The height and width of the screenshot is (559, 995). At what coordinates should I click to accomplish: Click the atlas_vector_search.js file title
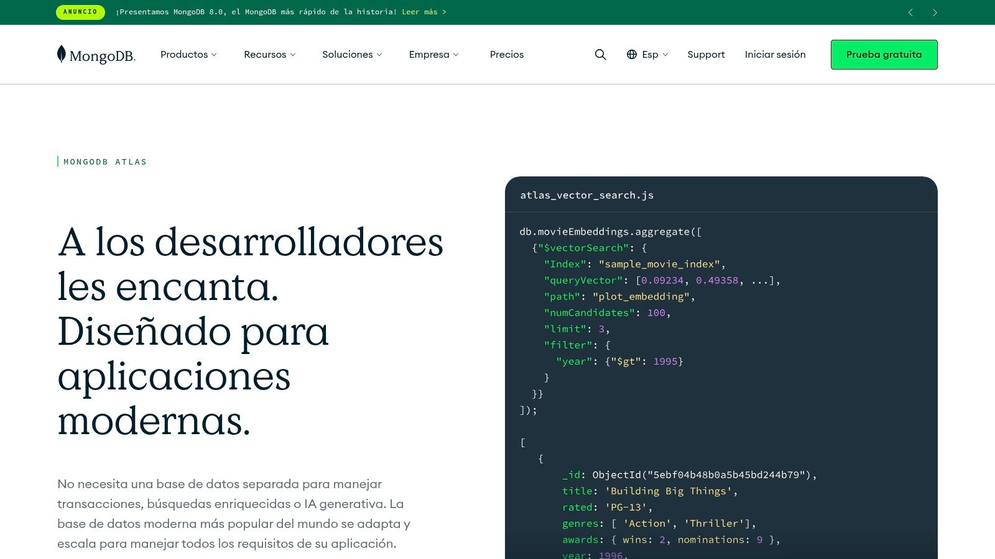pos(586,195)
